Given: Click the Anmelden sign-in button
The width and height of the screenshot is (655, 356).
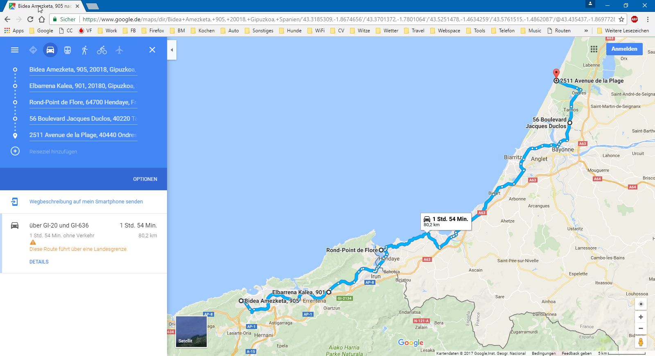Looking at the screenshot, I should click(x=624, y=49).
